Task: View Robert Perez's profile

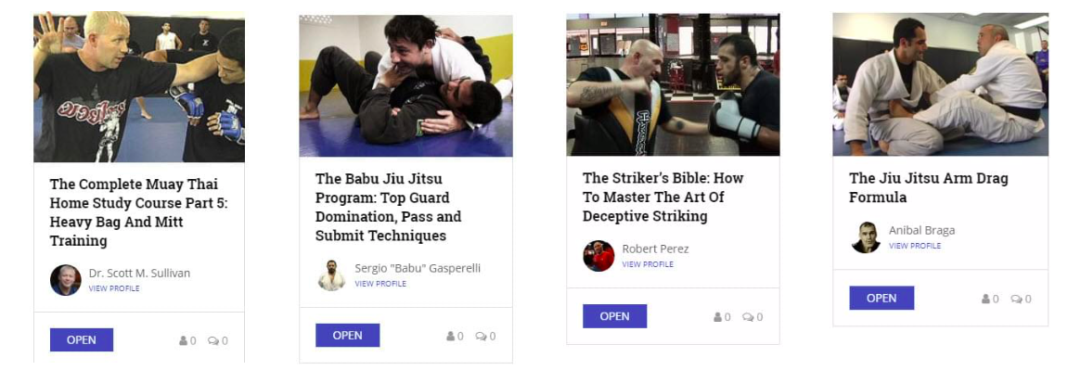Action: pyautogui.click(x=648, y=264)
